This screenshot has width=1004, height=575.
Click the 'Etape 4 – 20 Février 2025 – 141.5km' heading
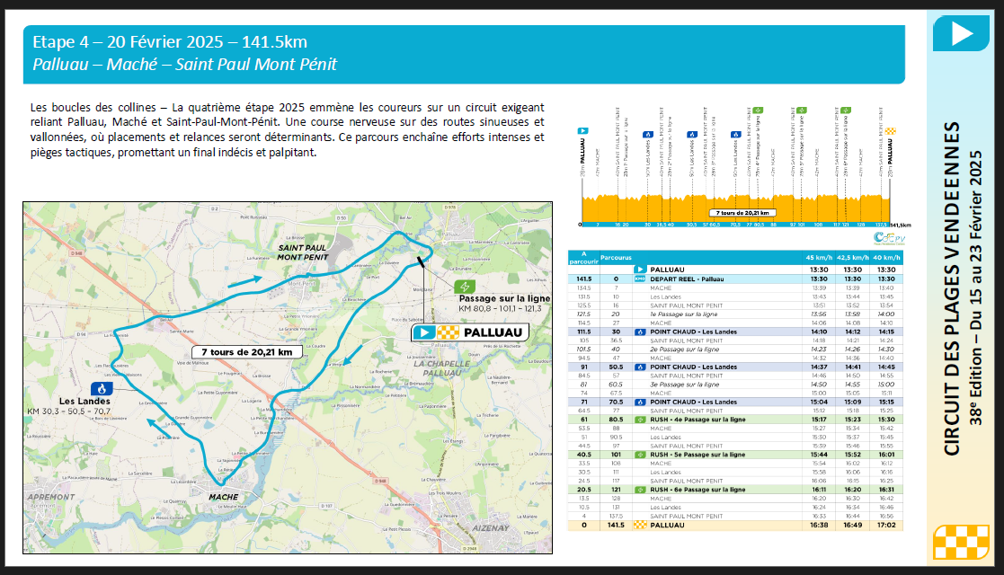(x=170, y=42)
